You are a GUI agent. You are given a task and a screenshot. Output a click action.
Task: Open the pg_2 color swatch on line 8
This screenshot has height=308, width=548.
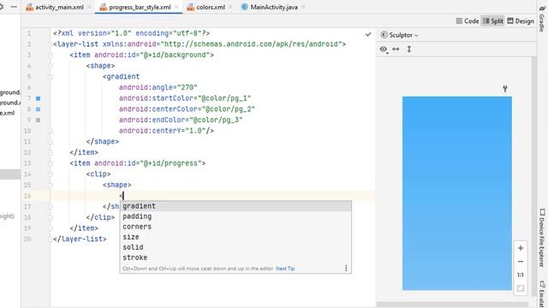point(38,110)
